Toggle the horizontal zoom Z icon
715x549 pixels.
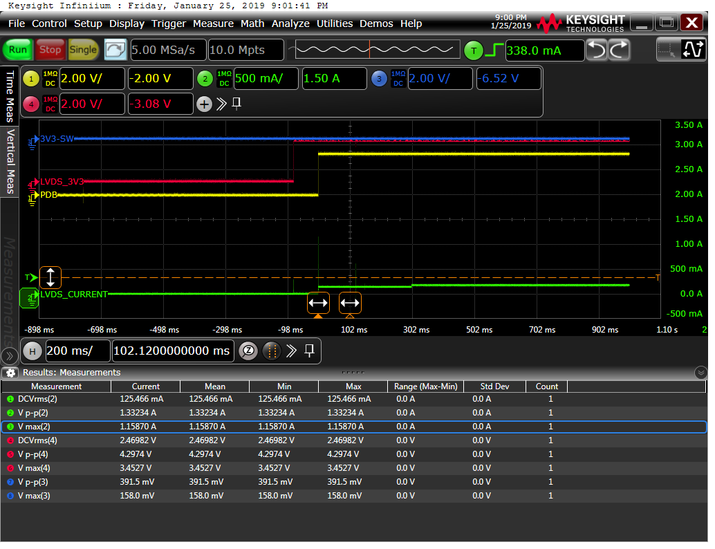point(248,351)
